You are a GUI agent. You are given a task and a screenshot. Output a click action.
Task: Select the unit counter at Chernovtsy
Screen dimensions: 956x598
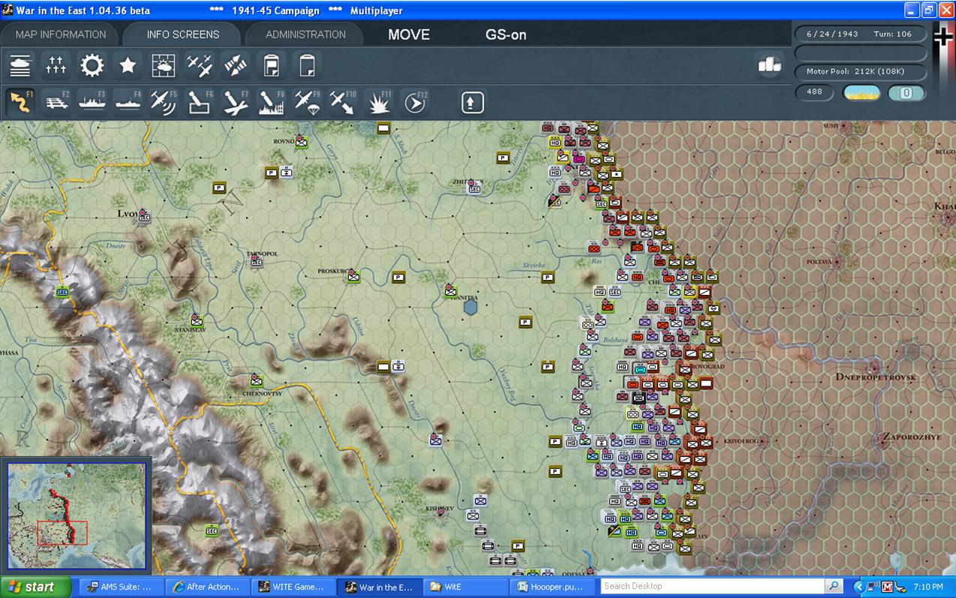[256, 381]
